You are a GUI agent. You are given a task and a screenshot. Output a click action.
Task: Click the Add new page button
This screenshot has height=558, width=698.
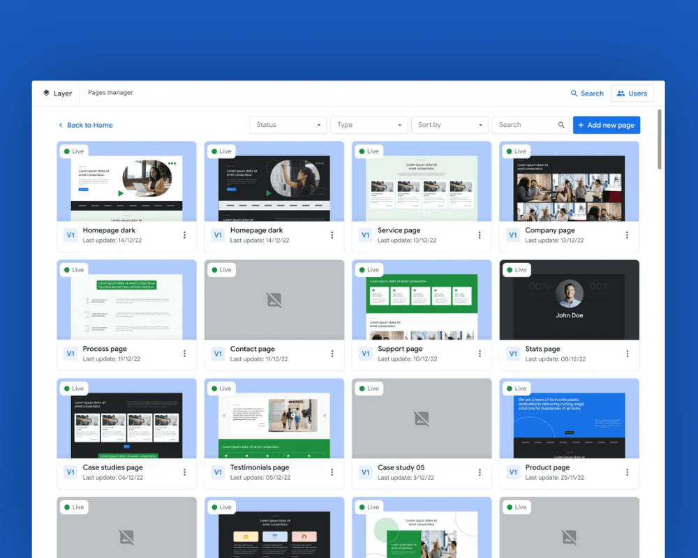click(607, 125)
